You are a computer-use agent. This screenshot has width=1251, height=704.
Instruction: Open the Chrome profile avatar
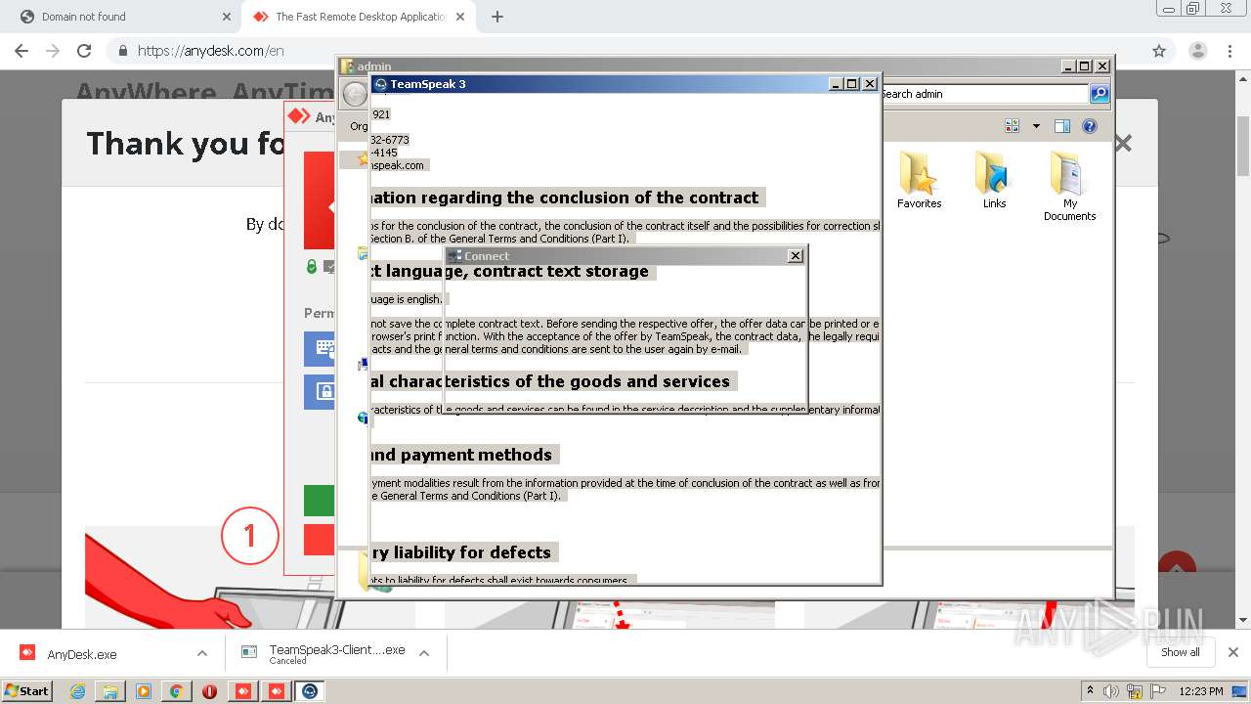[1197, 51]
